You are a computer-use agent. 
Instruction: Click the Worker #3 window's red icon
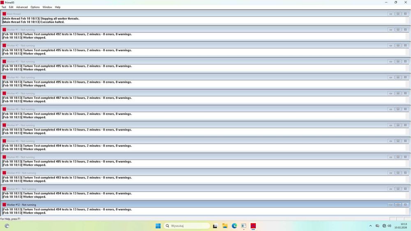[x=4, y=62]
